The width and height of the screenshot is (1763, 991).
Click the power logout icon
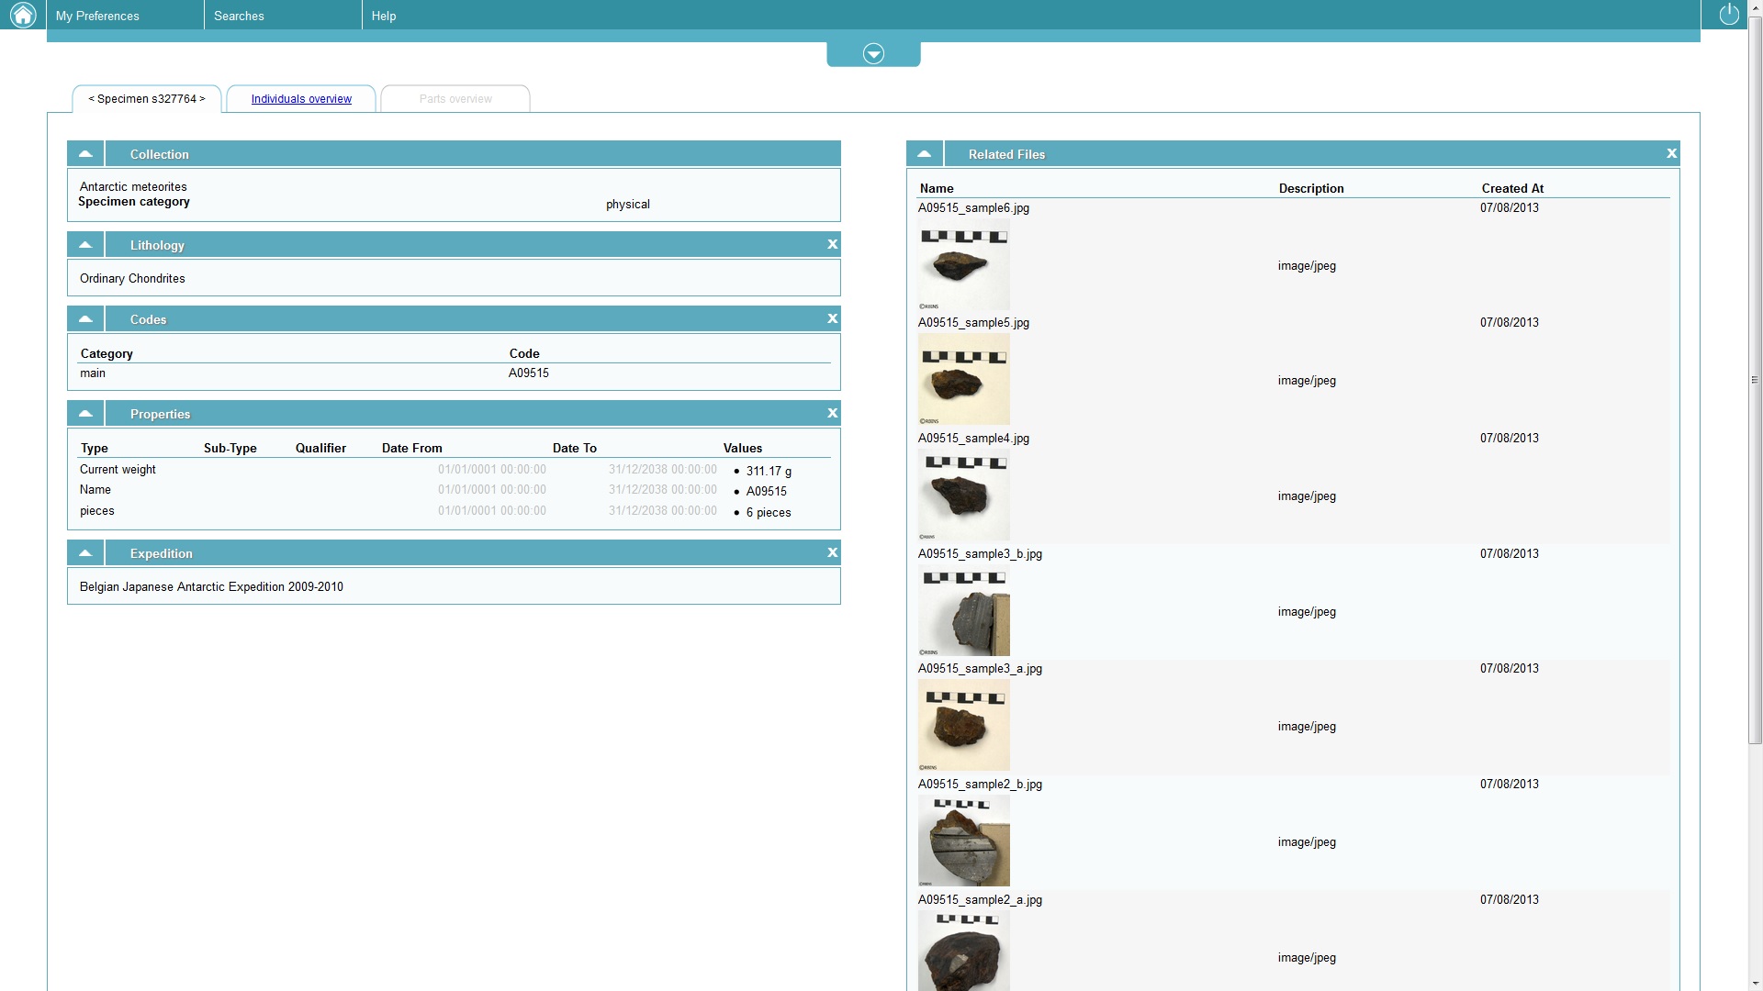point(1728,15)
